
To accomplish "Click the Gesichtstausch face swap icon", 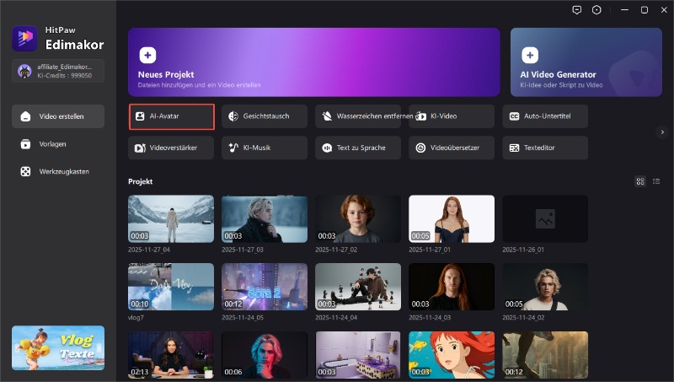I will (x=233, y=116).
